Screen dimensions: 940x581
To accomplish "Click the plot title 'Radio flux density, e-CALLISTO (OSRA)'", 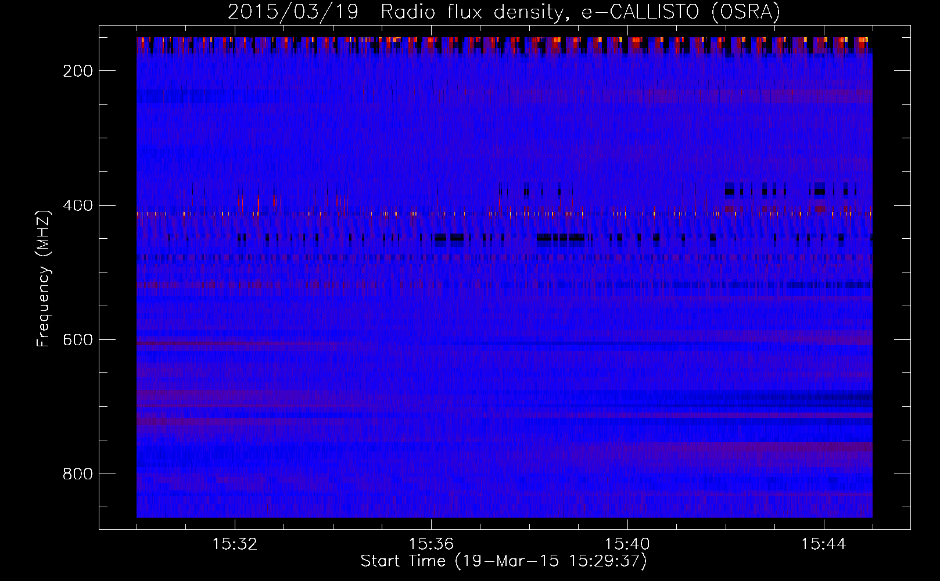I will point(580,12).
